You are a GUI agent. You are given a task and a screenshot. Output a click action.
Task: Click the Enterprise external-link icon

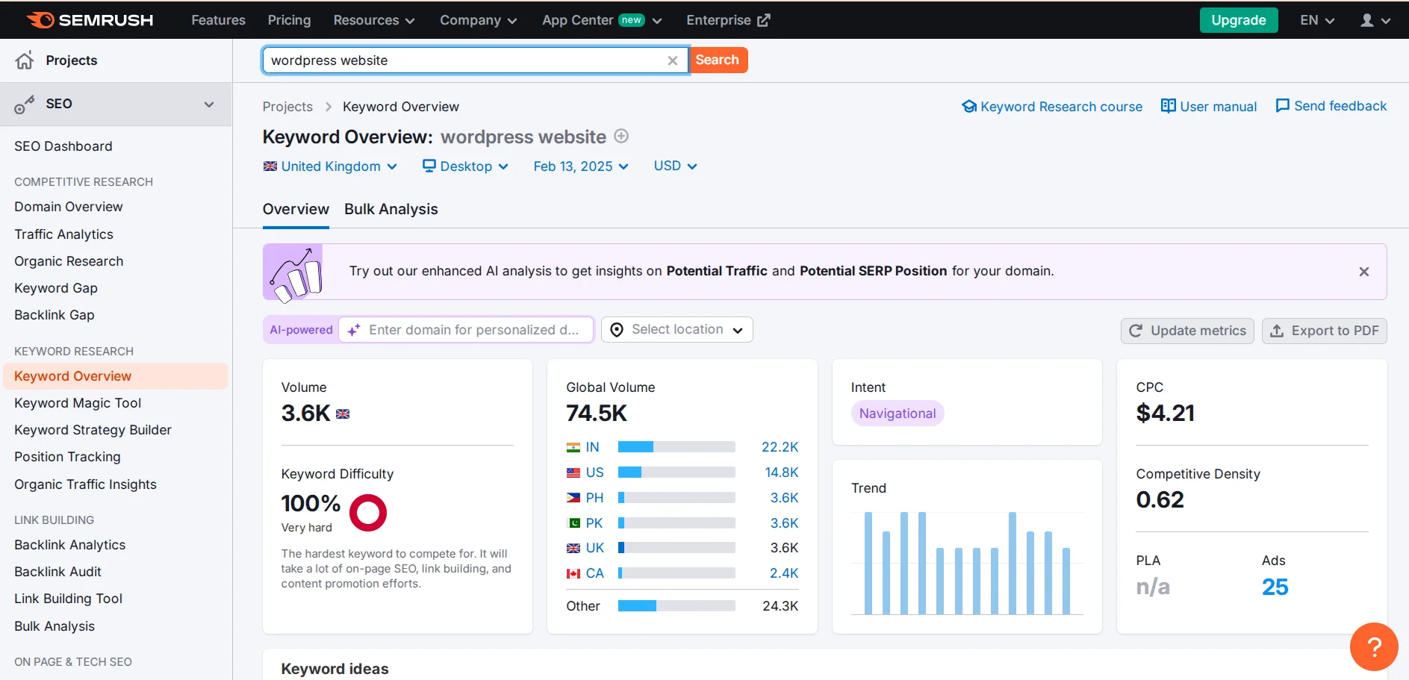[763, 20]
